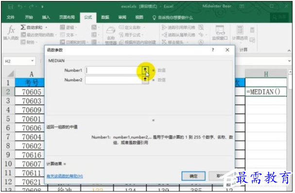Click Remove Arrows
Image resolution: width=295 pixels, height=193 pixels.
[174, 42]
